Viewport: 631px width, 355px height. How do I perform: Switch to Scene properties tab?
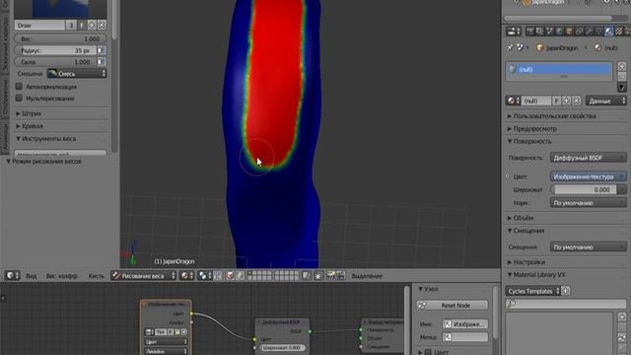click(x=550, y=31)
